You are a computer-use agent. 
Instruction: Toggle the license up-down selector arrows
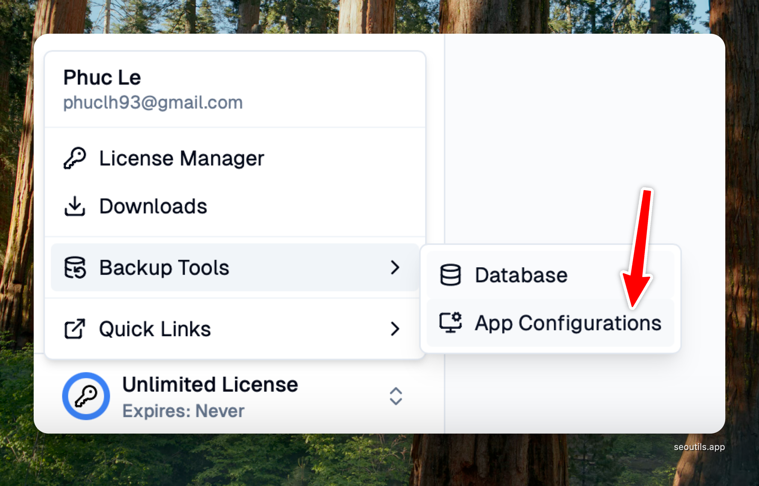pos(396,396)
